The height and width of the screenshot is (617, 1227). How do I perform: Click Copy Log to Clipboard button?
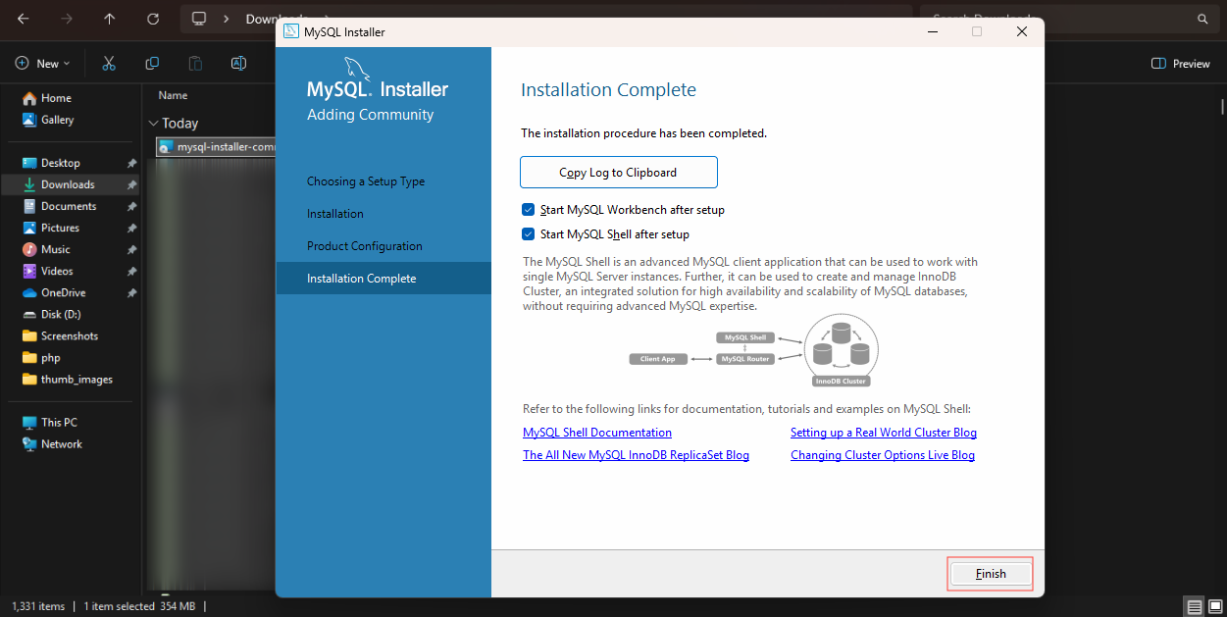[619, 173]
